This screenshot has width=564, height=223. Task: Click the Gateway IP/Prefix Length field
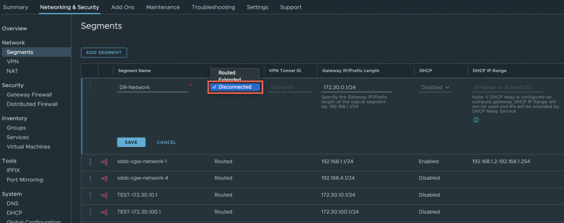[x=356, y=88]
